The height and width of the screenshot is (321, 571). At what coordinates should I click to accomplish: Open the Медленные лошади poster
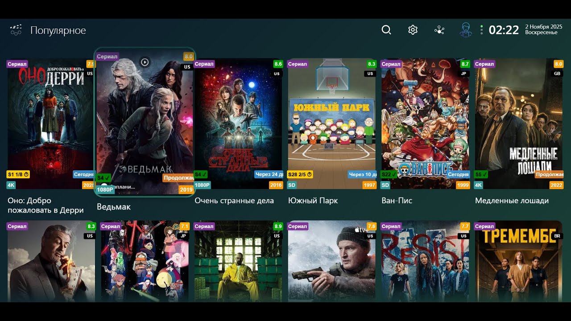coord(519,123)
